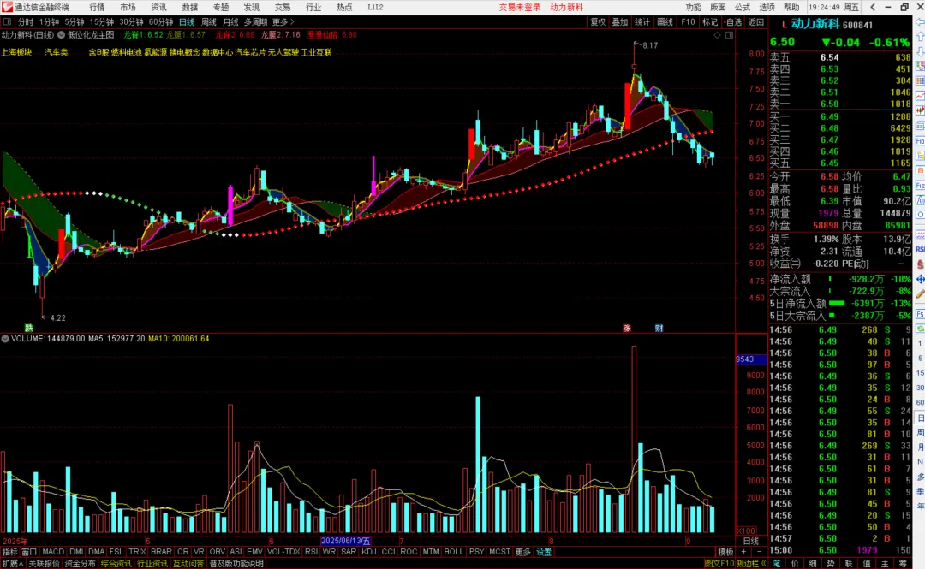Screen dimensions: 925x569
Task: Click the RSI icon in right sidebar
Action: coord(920,249)
